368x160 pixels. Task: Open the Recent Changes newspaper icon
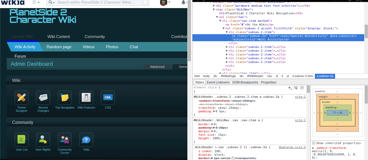pos(43,98)
